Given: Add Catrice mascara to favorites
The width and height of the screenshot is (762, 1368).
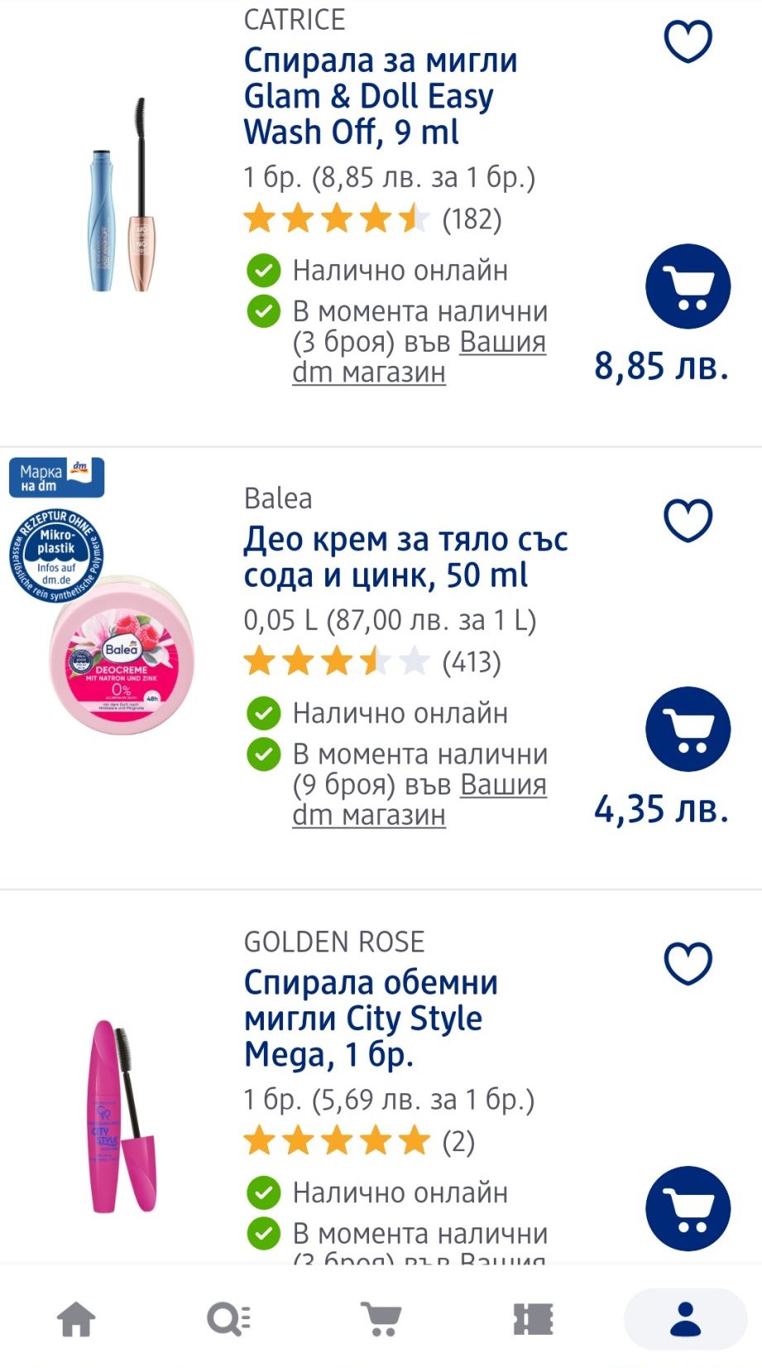Looking at the screenshot, I should click(x=688, y=41).
